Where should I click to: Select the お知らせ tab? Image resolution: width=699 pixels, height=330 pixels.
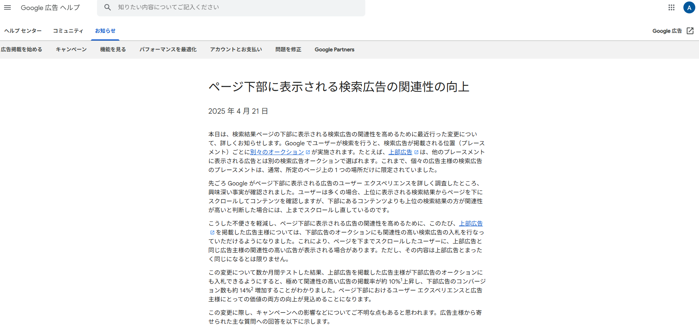tap(105, 31)
